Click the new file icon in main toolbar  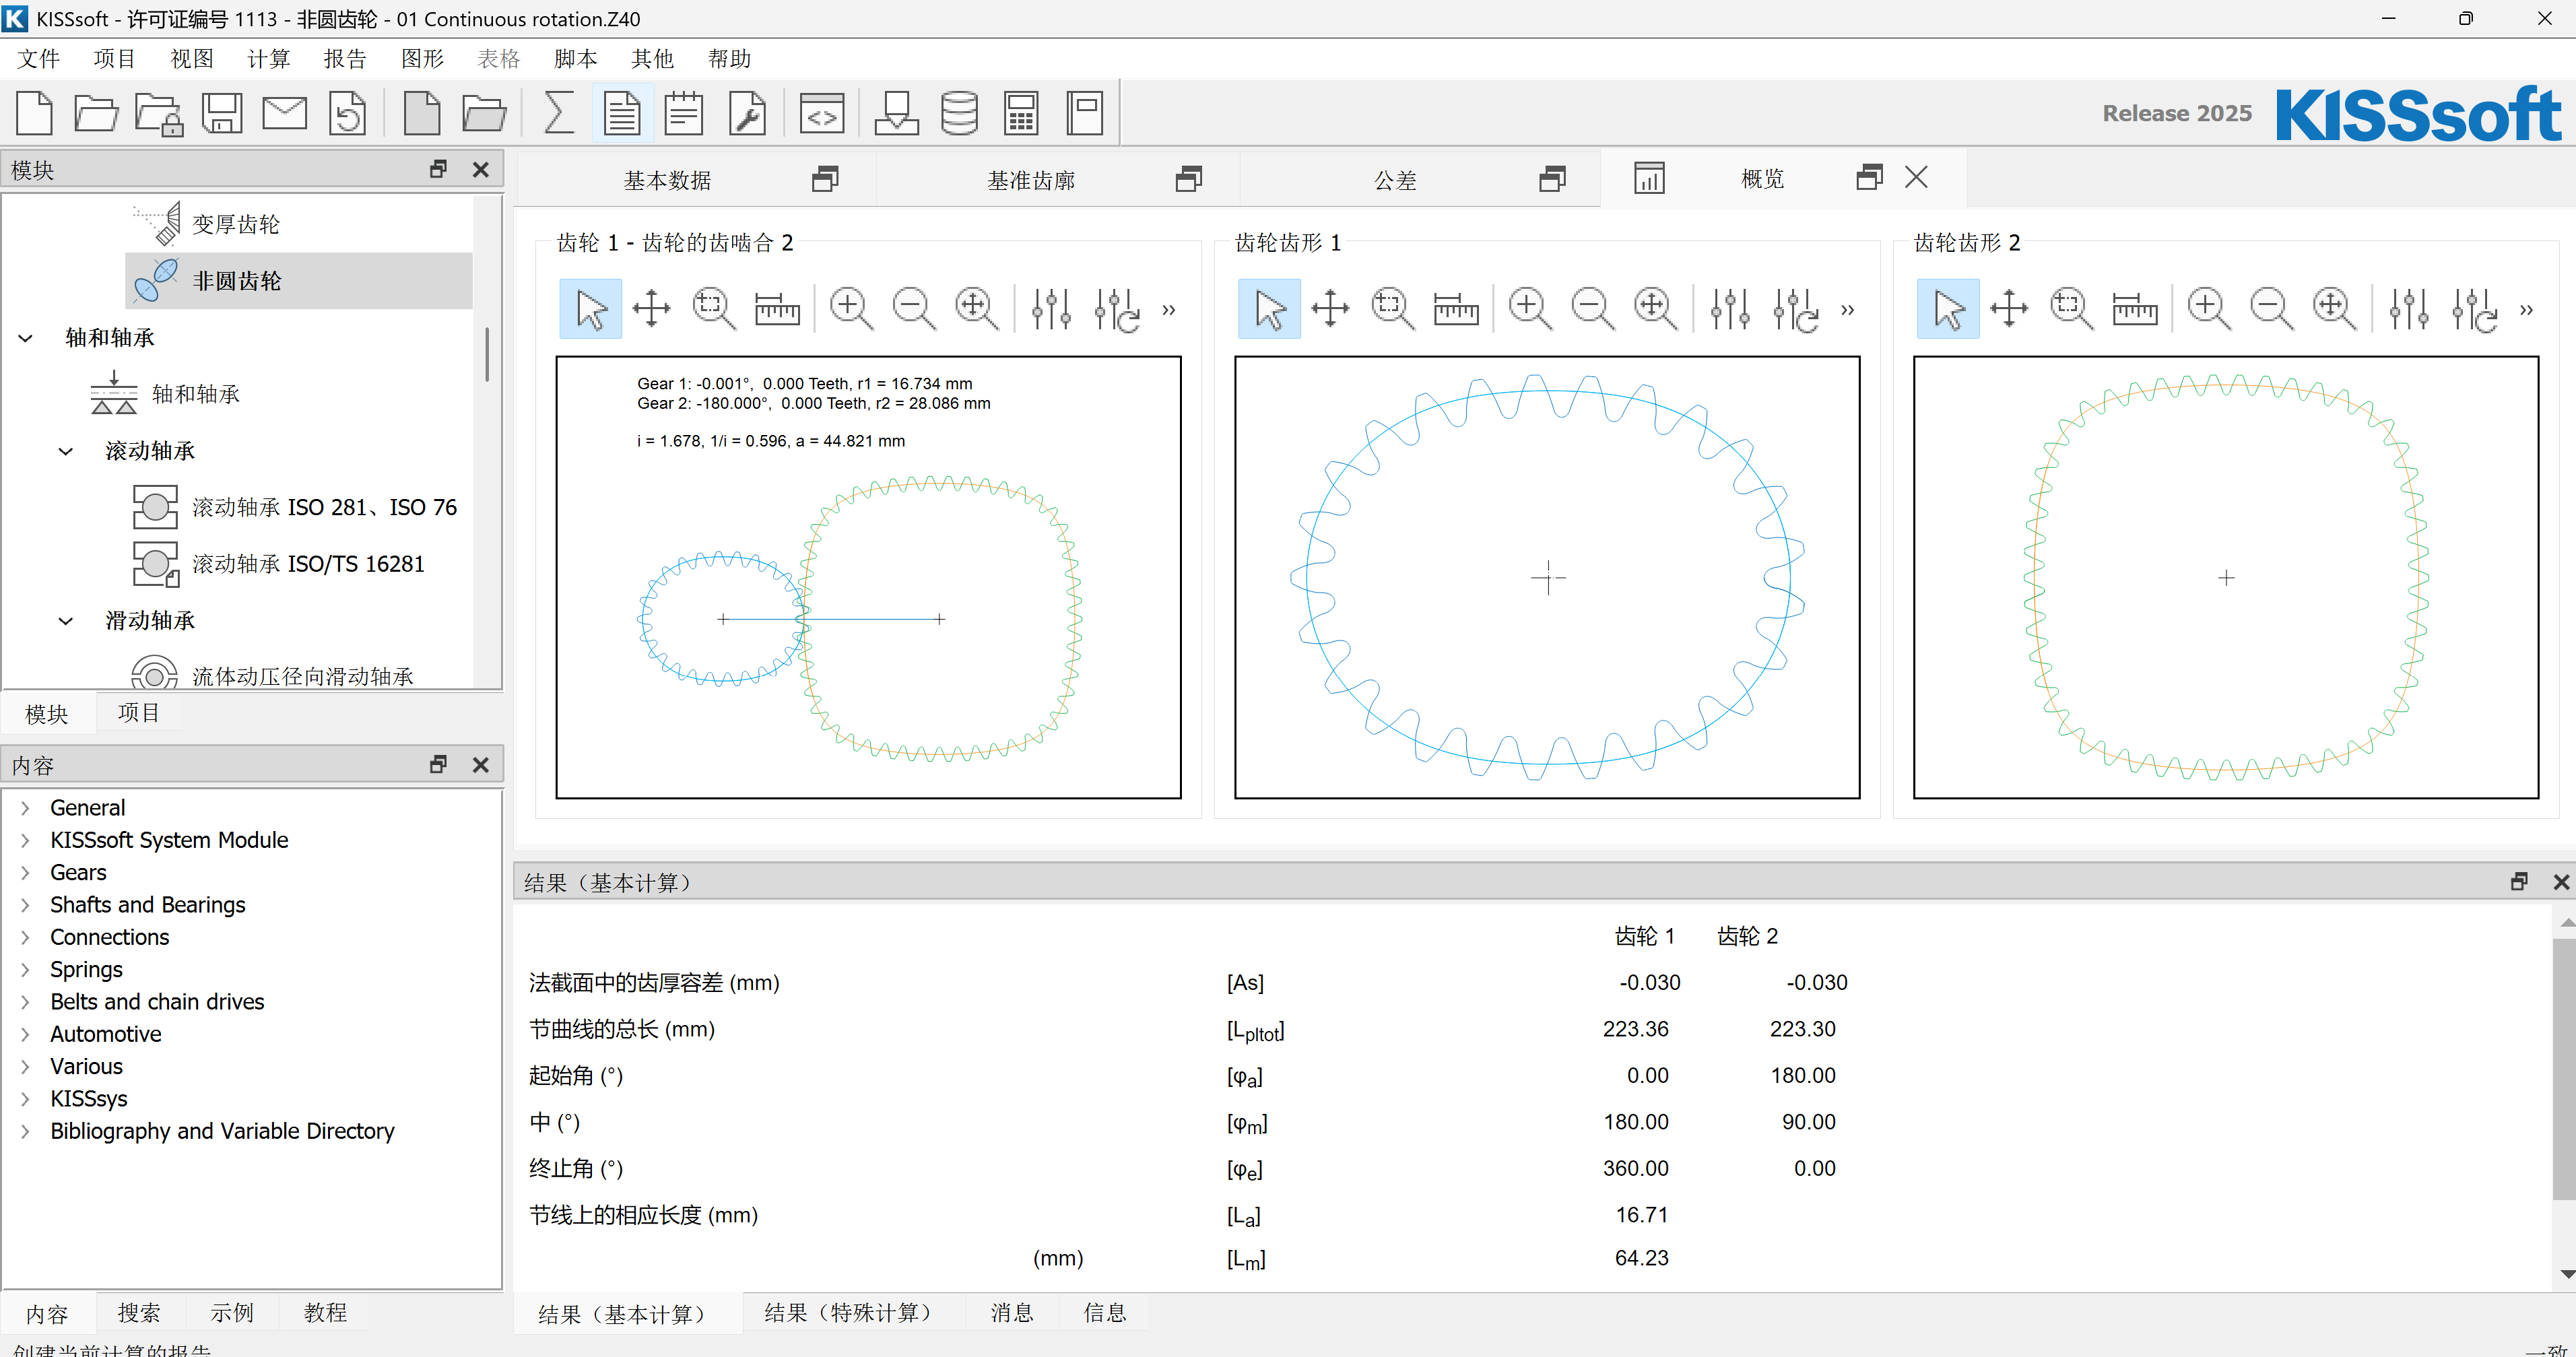(x=35, y=113)
